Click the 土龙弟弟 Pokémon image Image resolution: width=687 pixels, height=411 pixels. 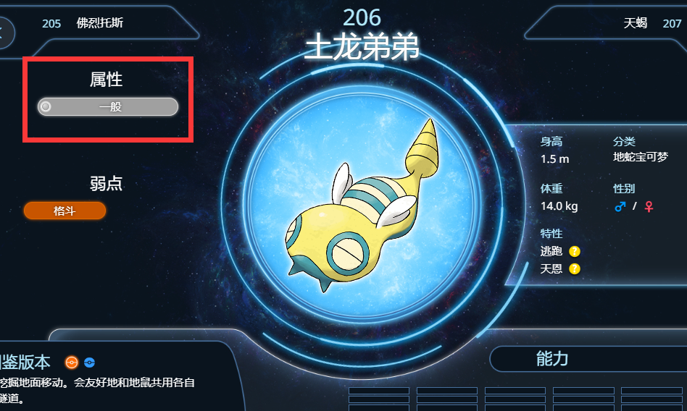pos(362,205)
